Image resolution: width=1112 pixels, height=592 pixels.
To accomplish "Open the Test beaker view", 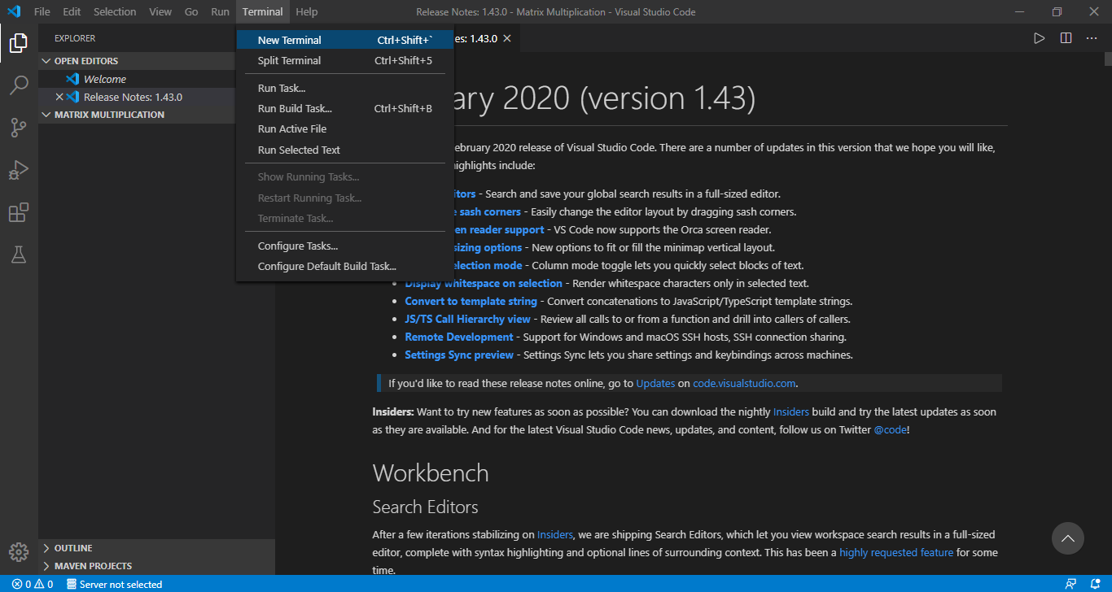I will (x=19, y=255).
